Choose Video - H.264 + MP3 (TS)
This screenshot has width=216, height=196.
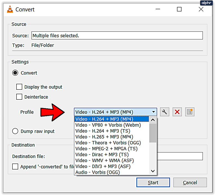tap(112, 131)
